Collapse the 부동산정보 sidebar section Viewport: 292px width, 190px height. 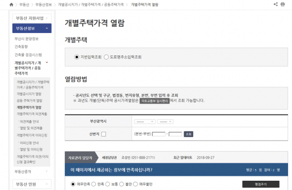[x=32, y=28]
